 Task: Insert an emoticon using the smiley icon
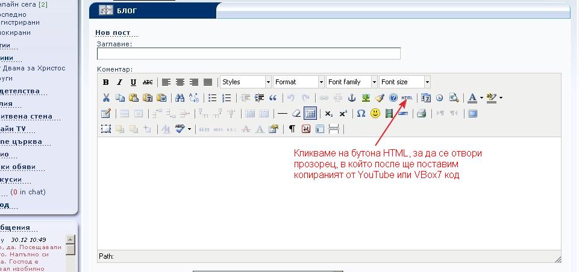(375, 113)
